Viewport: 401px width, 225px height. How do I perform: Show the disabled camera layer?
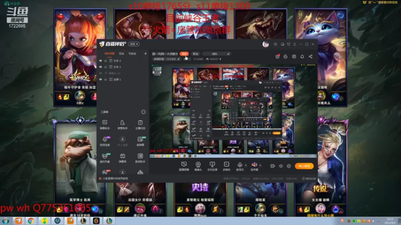pos(101,73)
